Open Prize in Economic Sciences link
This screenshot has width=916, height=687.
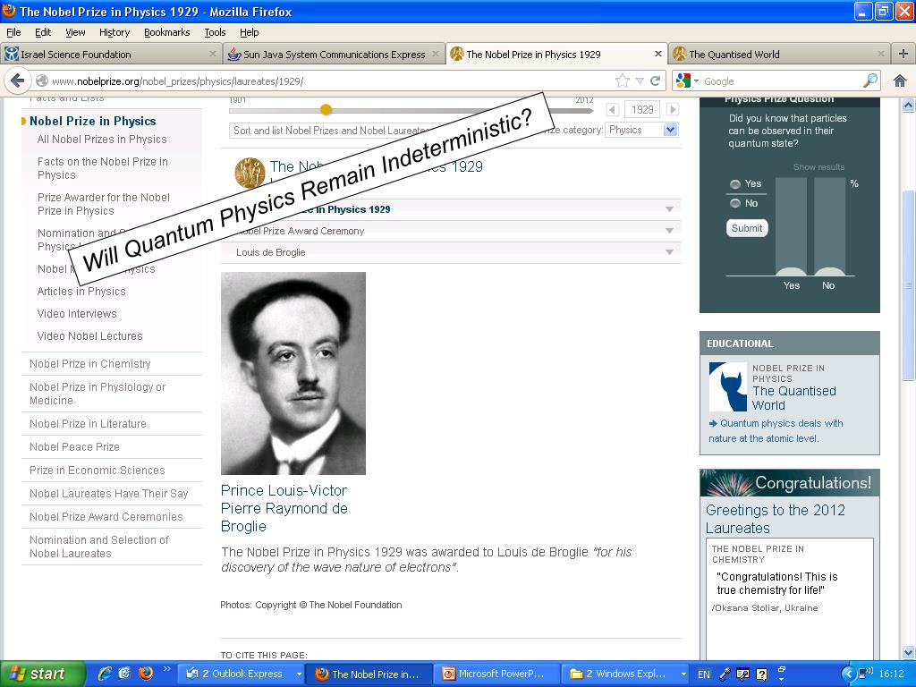[97, 471]
